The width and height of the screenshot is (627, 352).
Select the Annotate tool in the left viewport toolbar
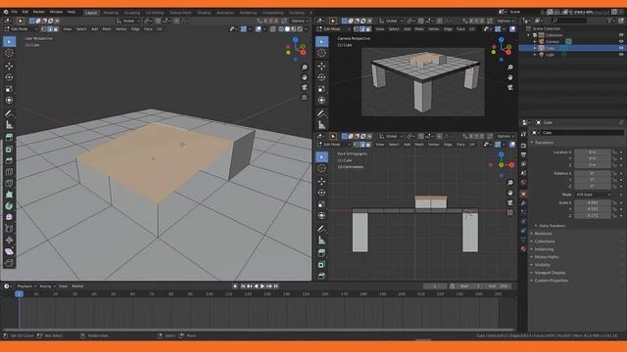click(9, 113)
